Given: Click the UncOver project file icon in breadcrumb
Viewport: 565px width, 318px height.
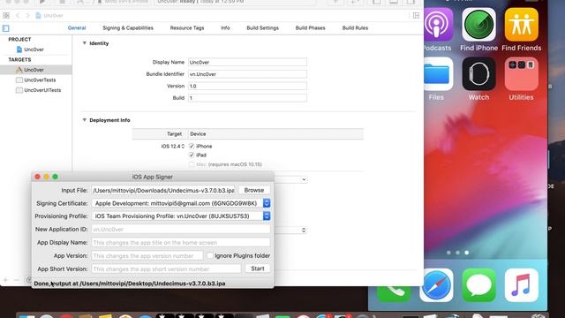Looking at the screenshot, I should (38, 16).
